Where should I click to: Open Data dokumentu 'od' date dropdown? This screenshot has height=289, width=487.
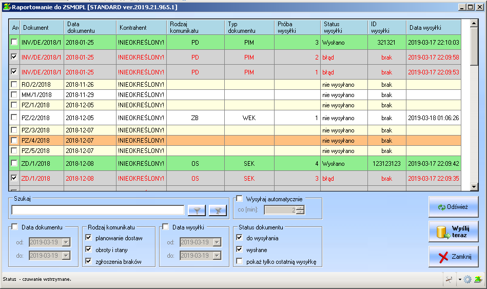coord(66,242)
